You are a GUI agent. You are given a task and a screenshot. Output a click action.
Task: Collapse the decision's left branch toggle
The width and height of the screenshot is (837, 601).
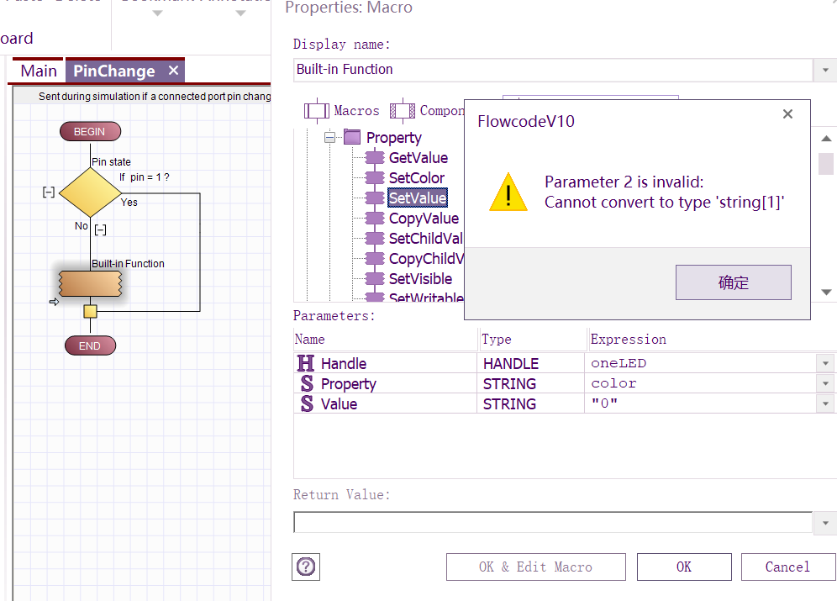49,192
